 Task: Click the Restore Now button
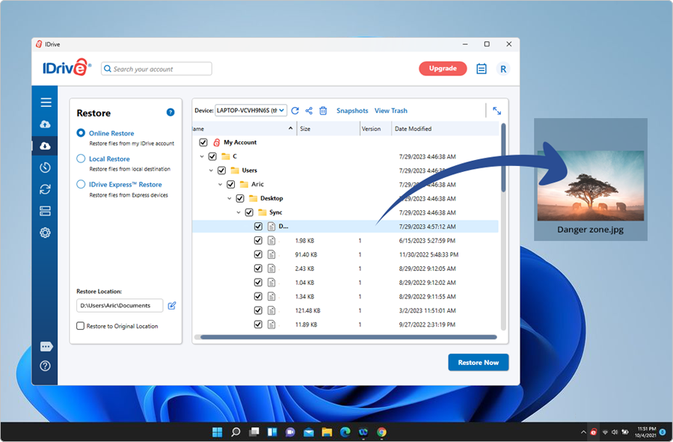[x=478, y=363]
